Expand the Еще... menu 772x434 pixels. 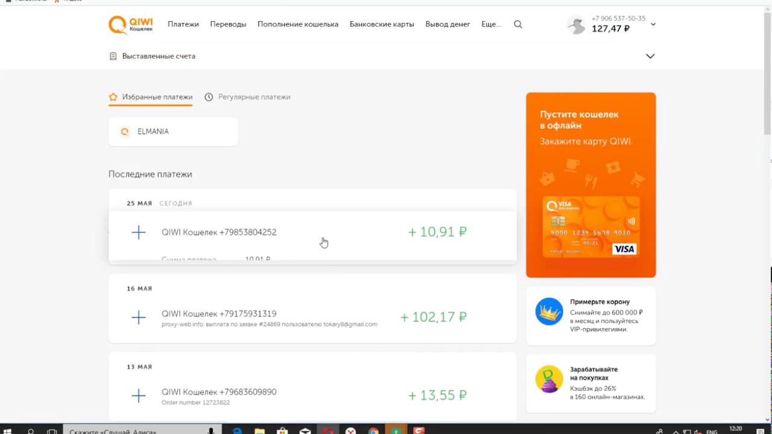(492, 24)
